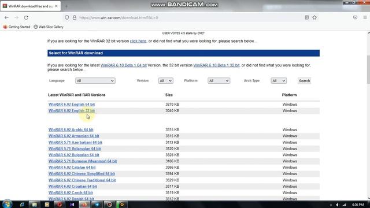Reload the current page
The image size is (370, 208).
click(26, 17)
